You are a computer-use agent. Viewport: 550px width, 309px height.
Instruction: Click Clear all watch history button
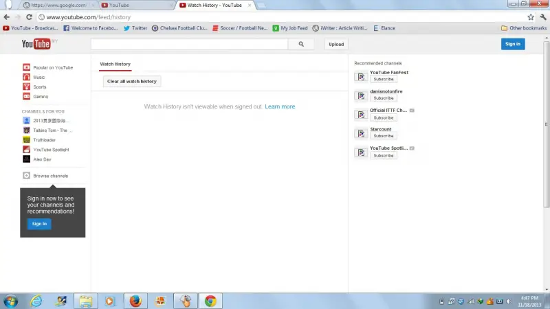point(132,81)
